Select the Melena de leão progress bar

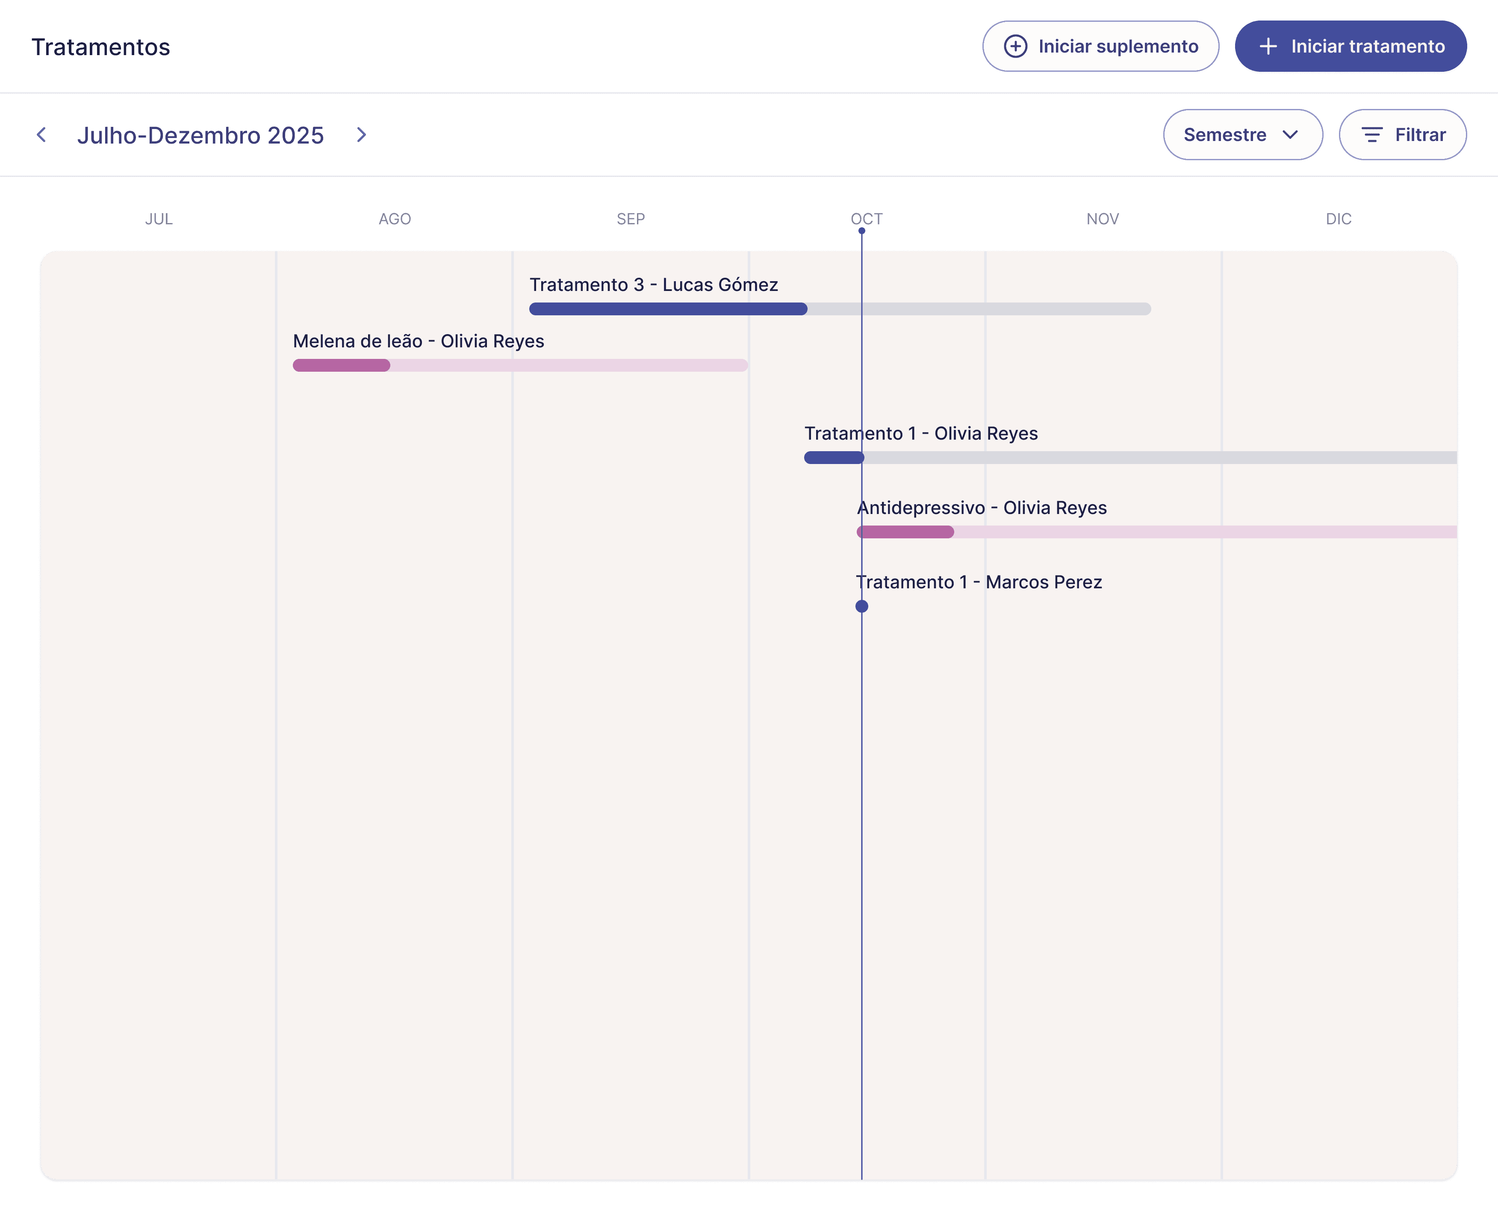tap(519, 365)
